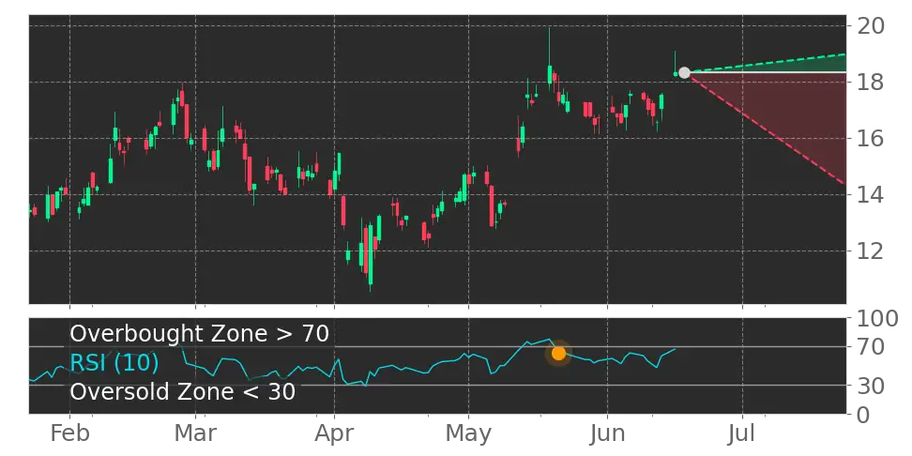
Task: Click the May month axis label
Action: point(468,433)
